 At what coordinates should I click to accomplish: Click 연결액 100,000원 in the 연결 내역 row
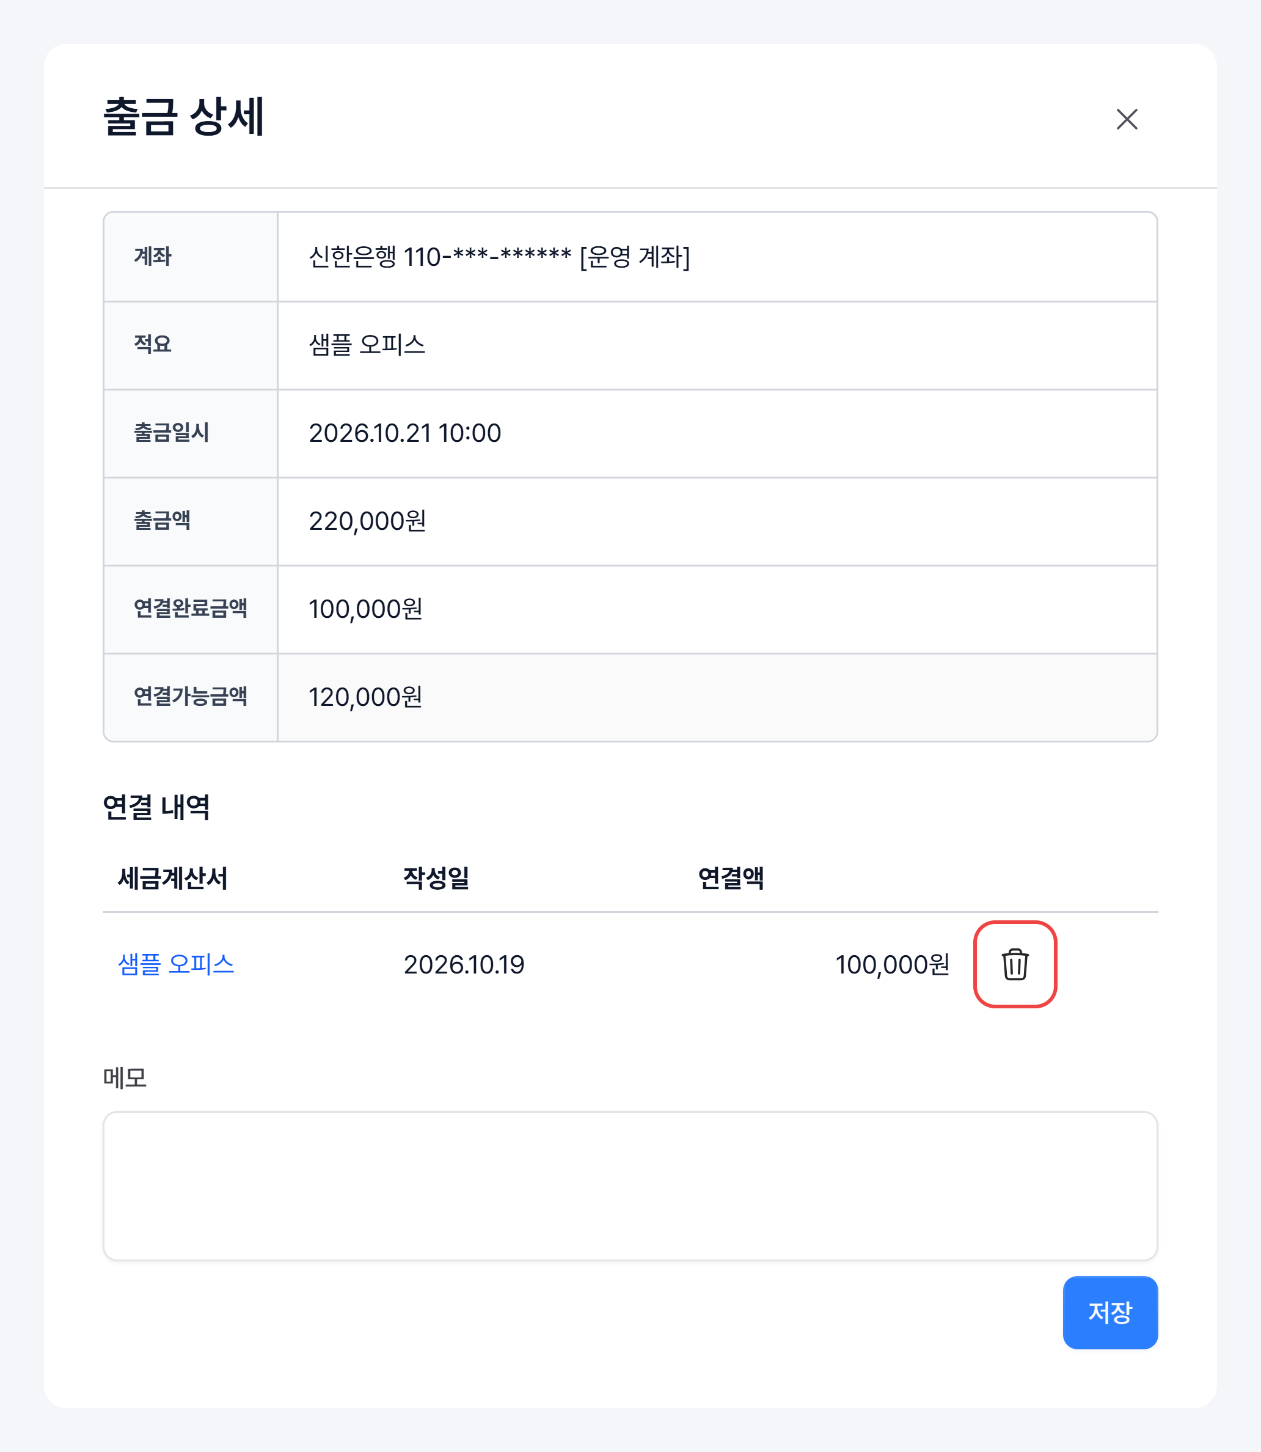click(892, 964)
